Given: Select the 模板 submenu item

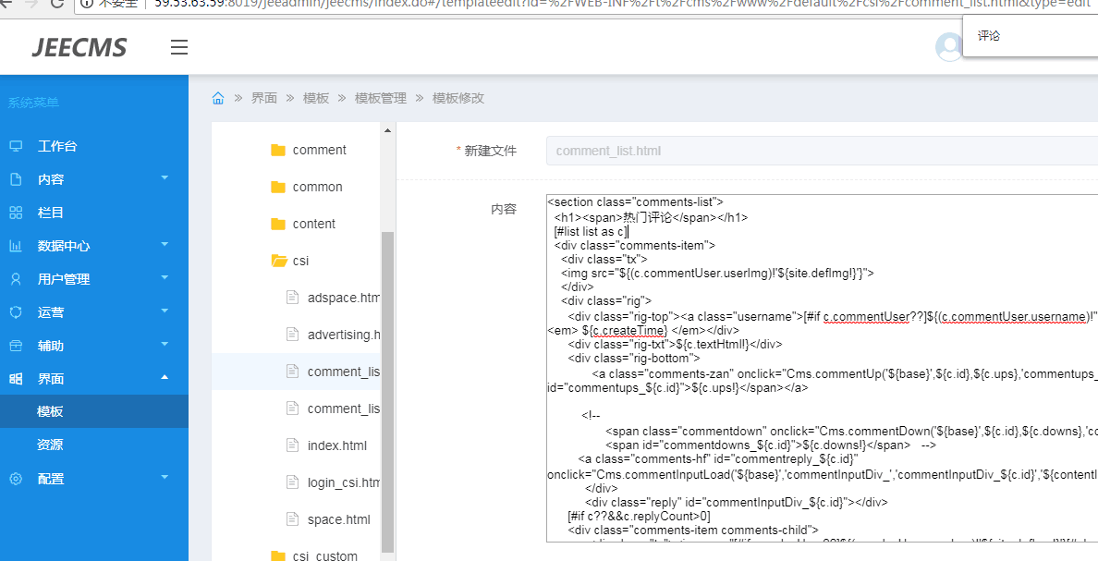Looking at the screenshot, I should (50, 411).
